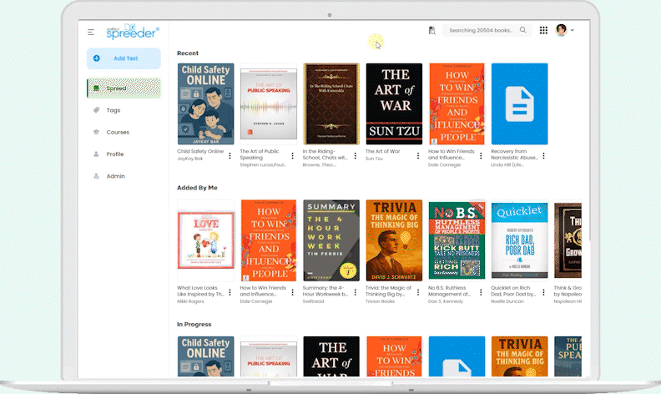Click the Dan S. Kennedy author text
Viewport: 661px width, 394px height.
pos(446,301)
